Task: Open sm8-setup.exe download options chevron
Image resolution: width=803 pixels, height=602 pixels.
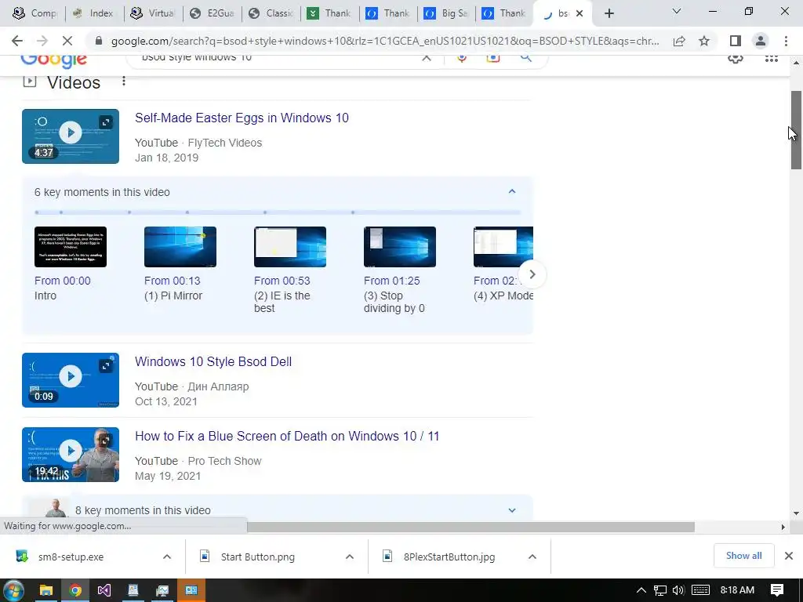Action: [x=167, y=557]
